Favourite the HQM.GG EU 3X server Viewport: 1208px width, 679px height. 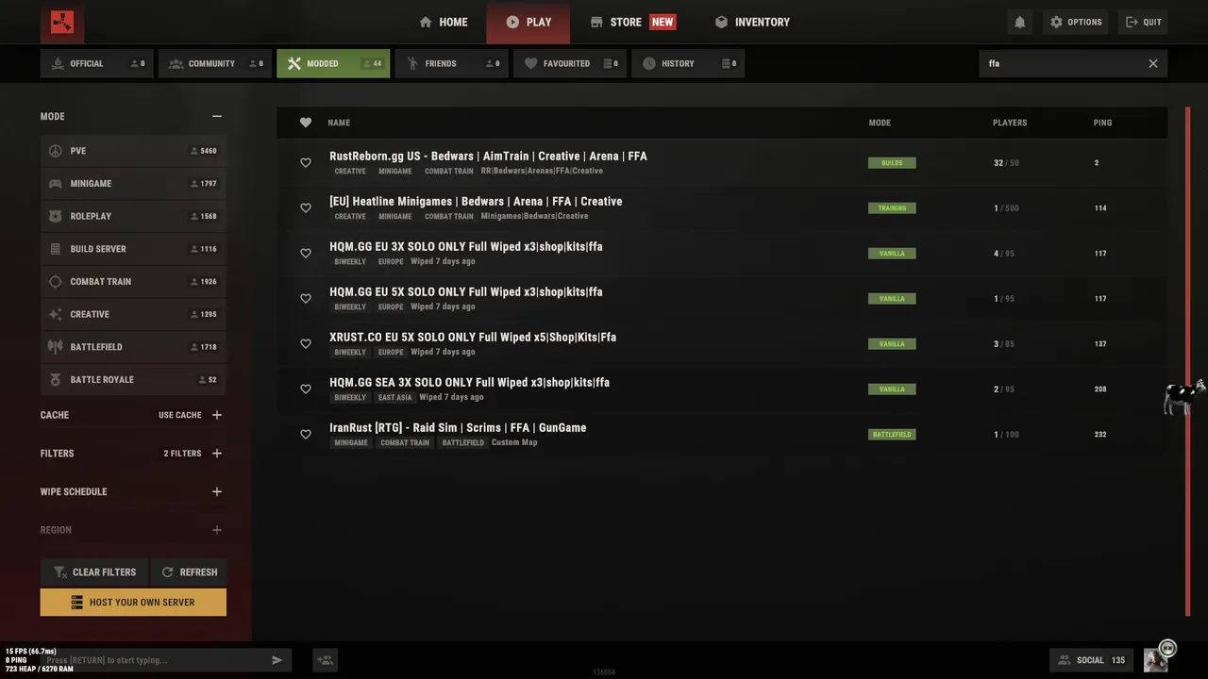[x=306, y=254]
